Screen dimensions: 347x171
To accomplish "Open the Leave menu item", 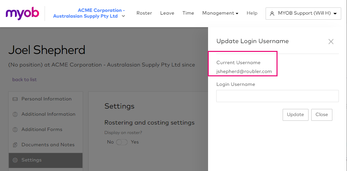I will [167, 13].
